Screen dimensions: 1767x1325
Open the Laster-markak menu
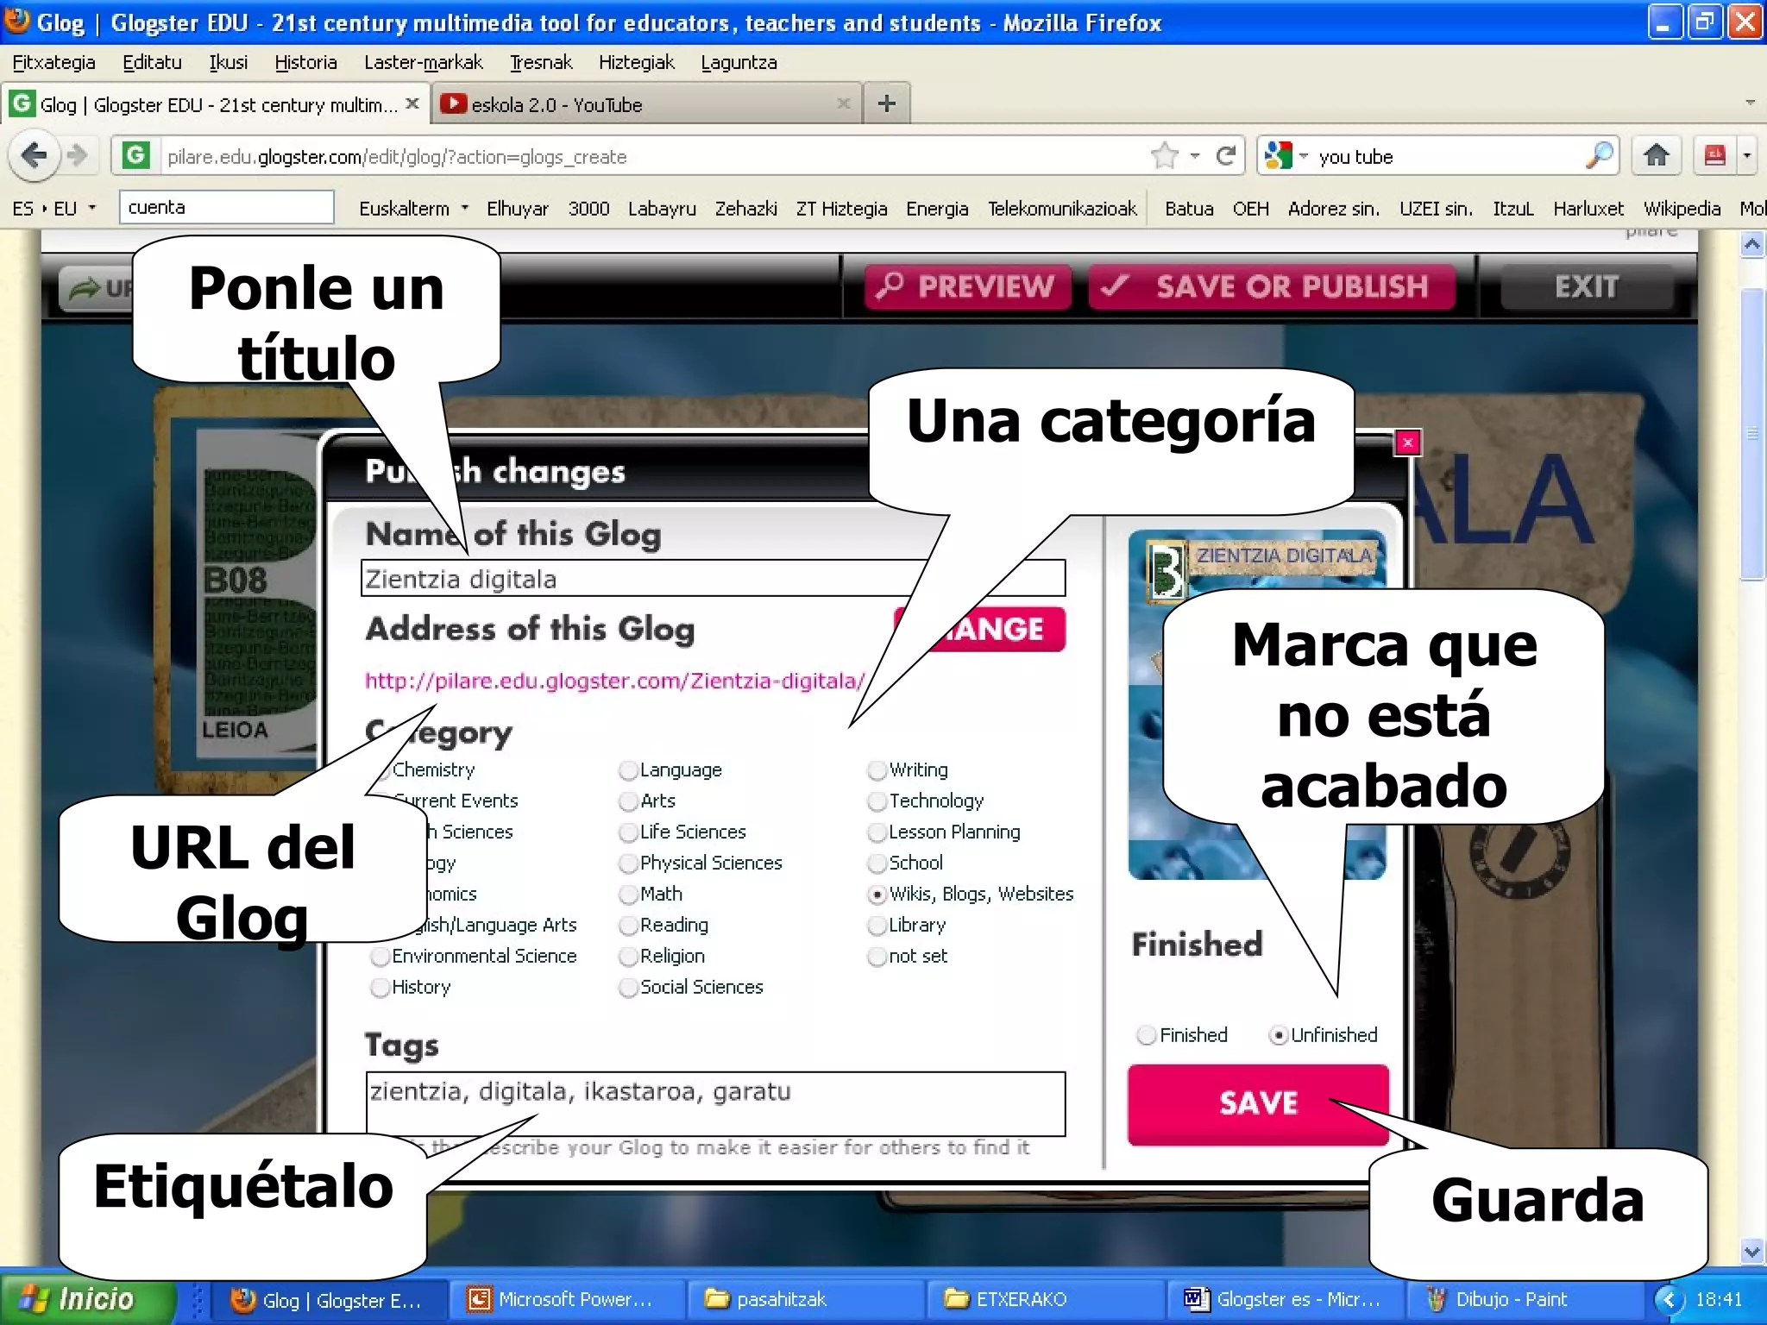pos(423,62)
